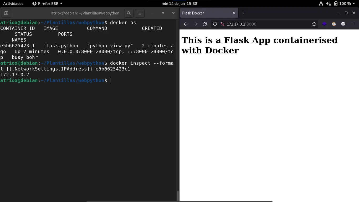Go back in Firefox
359x202 pixels.
[186, 24]
